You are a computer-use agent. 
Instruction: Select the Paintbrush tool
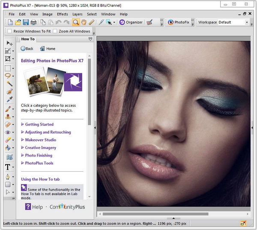tap(8, 109)
